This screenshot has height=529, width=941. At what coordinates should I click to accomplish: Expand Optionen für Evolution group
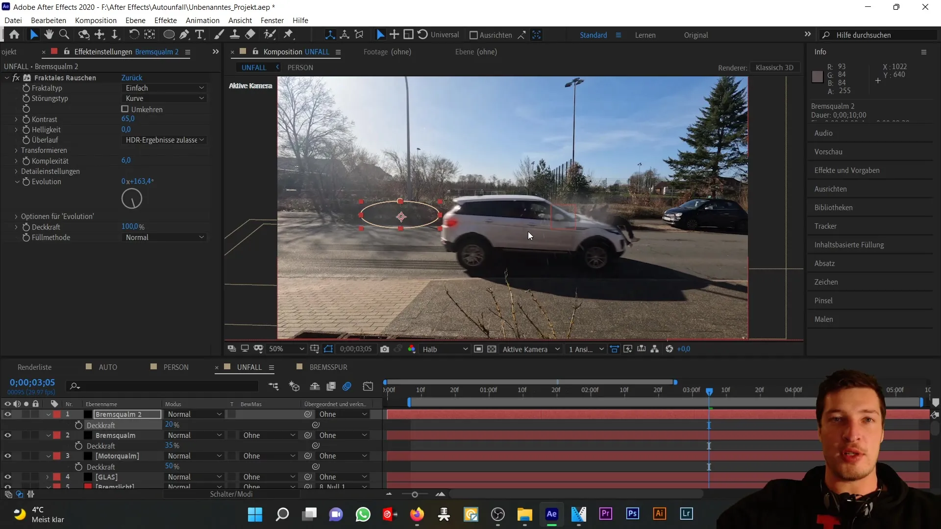[x=15, y=216]
